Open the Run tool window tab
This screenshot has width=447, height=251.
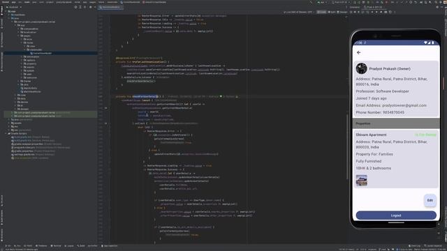pos(17,245)
